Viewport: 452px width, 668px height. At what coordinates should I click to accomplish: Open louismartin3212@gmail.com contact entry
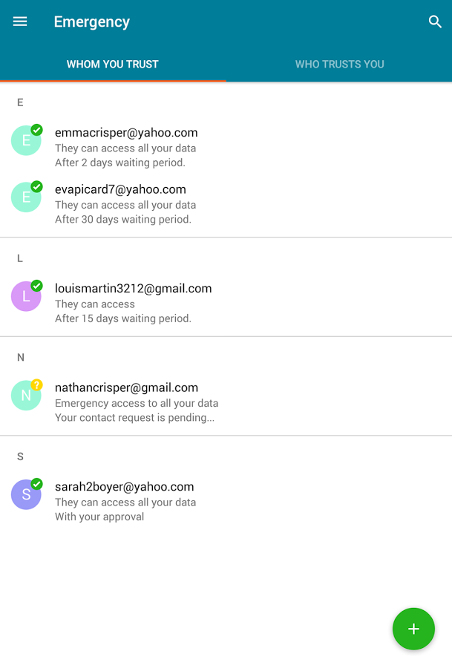pos(226,303)
